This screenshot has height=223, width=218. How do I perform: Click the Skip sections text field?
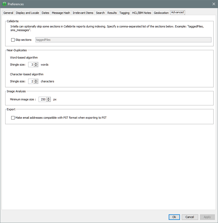pos(123,40)
